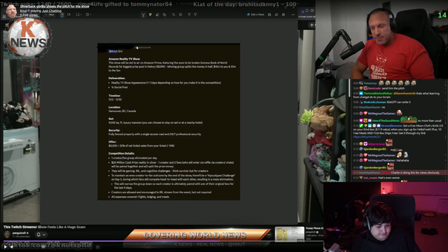Click the nut_cream username in chat
The image size is (448, 252).
tap(370, 178)
